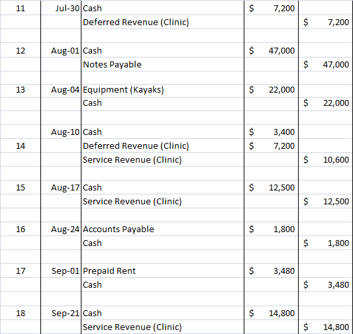Select the Equipment (Kayaks) account cell

click(x=162, y=90)
